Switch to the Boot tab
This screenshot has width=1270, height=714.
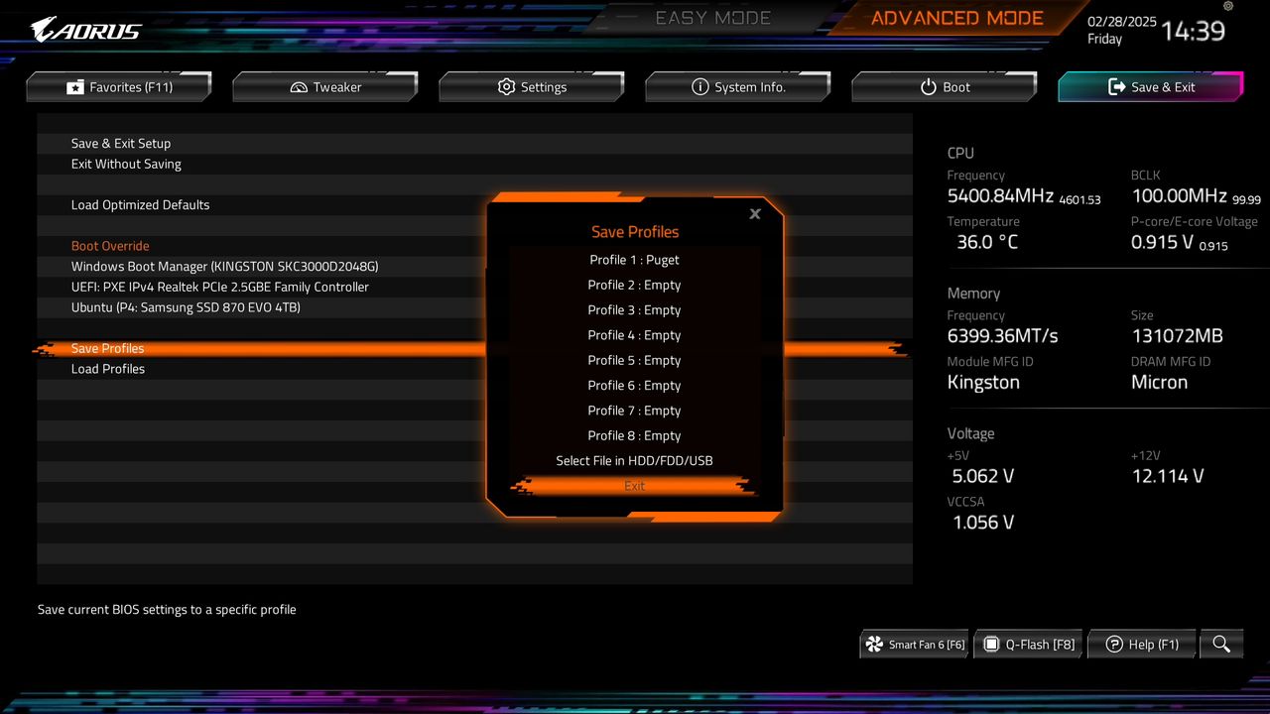click(945, 87)
